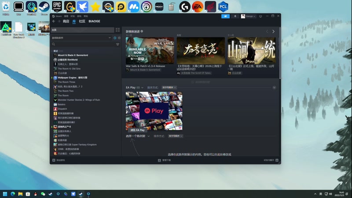Open the BIAOGE profile tab
The height and width of the screenshot is (198, 352).
tap(94, 21)
